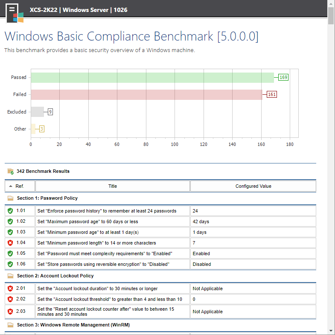This screenshot has height=335, width=335.
Task: Select 'Account lockout duration' title cell
Action: (113, 288)
